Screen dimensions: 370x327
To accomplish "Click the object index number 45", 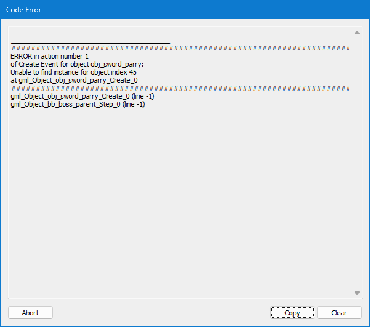I will click(133, 72).
